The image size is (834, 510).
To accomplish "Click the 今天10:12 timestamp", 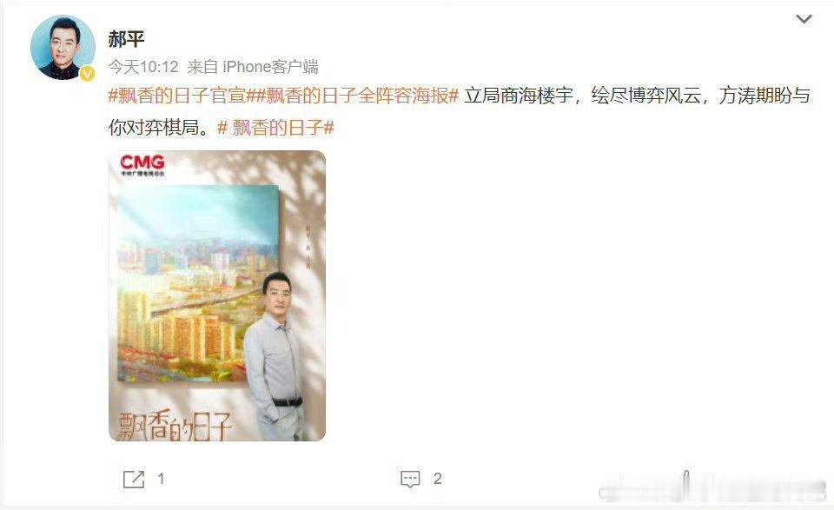I will click(x=143, y=67).
